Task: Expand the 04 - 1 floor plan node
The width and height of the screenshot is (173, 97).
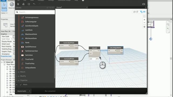Action: tap(7, 76)
